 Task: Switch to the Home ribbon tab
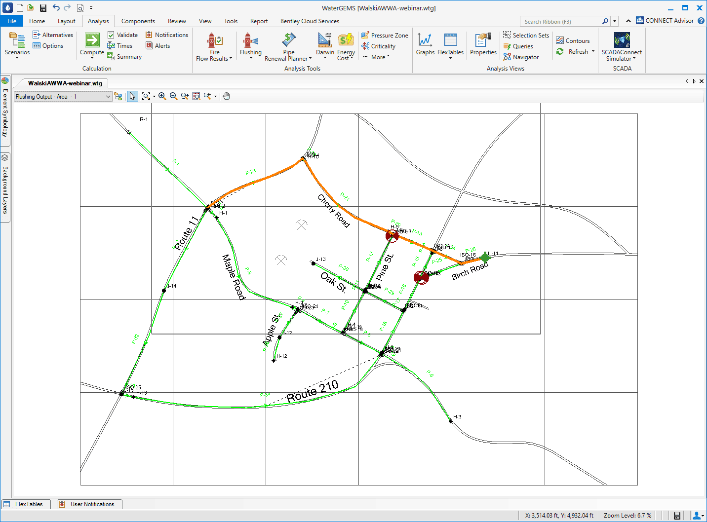pyautogui.click(x=37, y=21)
